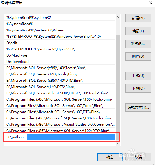Viewport: 155px width, 165px height.
Task: Select E:\Microsoft SQL Server(x86)\140\DTS\Binn\ entry
Action: pyautogui.click(x=60, y=81)
